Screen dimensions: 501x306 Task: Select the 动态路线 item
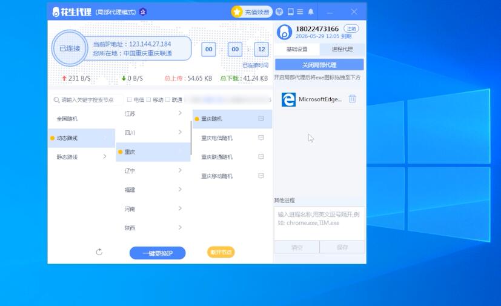click(81, 138)
